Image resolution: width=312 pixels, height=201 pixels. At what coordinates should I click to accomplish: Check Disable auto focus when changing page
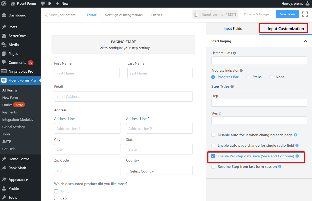click(213, 135)
